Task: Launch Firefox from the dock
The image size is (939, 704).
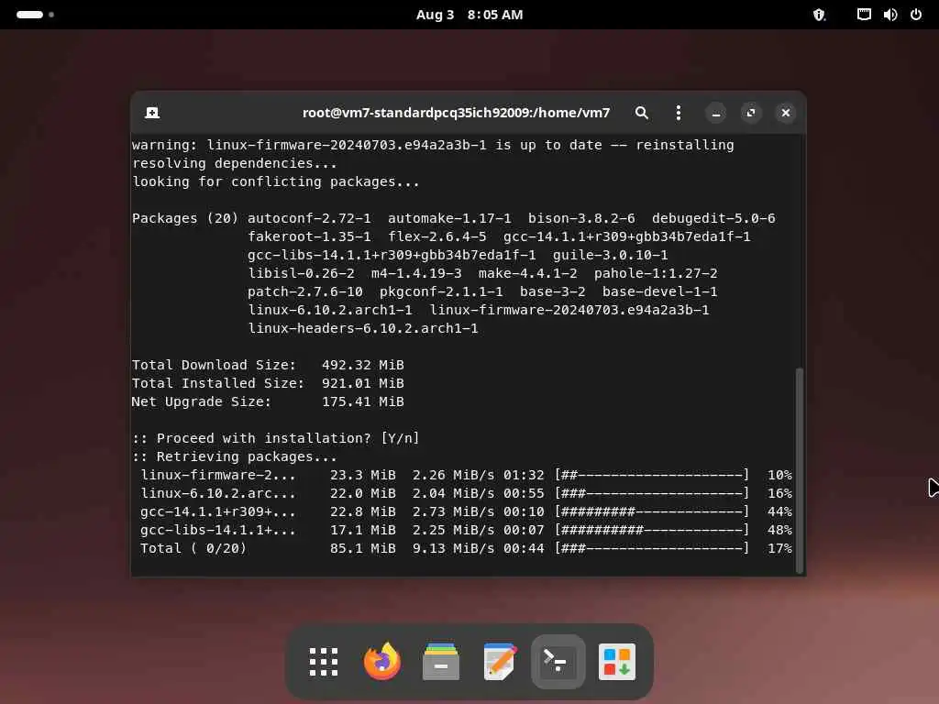Action: 382,662
